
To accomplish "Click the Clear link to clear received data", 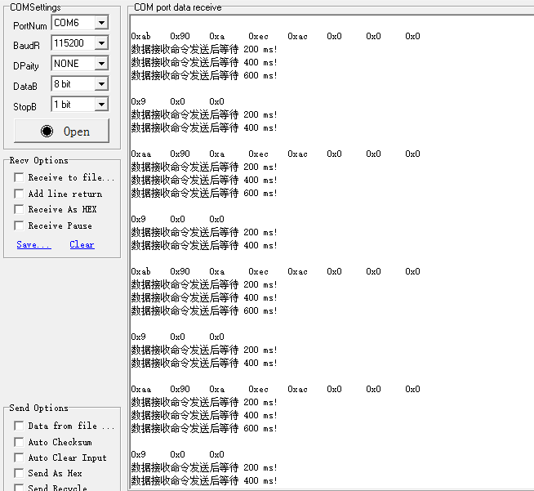I will pyautogui.click(x=82, y=244).
